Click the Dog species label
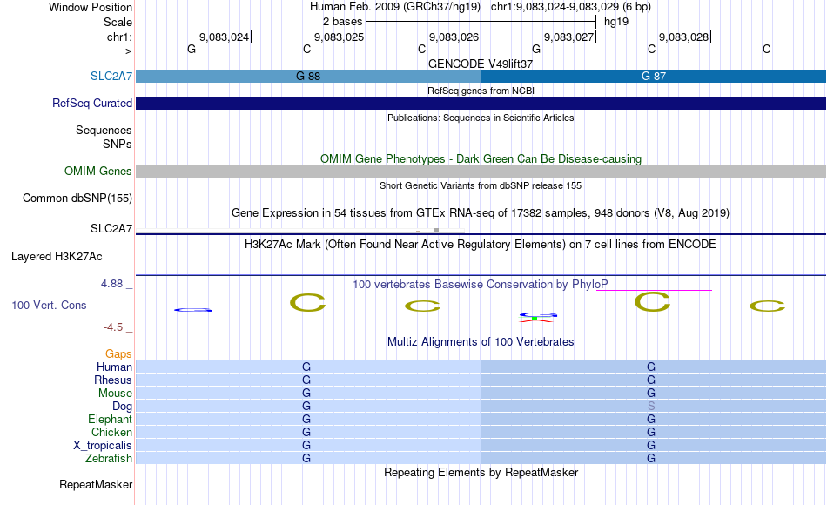Image resolution: width=827 pixels, height=505 pixels. (123, 407)
